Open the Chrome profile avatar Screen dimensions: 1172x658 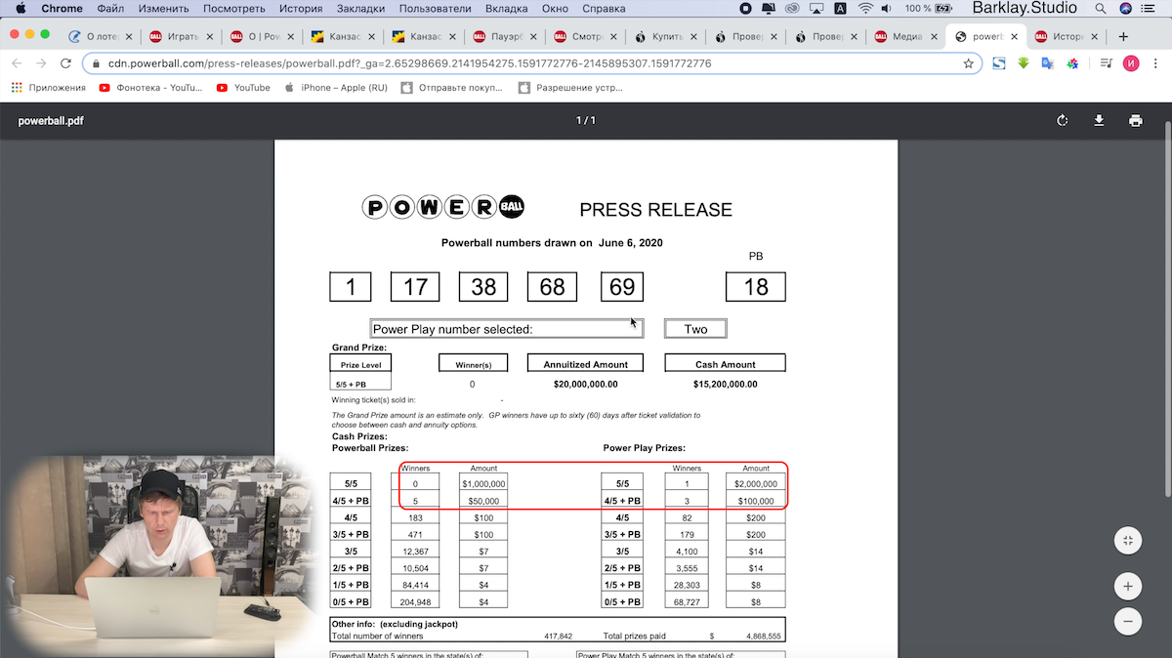(1131, 63)
